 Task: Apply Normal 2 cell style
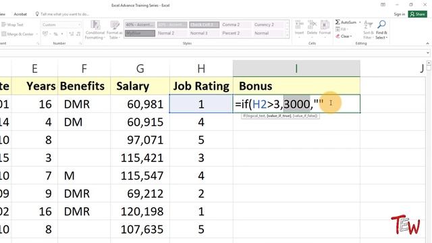click(172, 33)
